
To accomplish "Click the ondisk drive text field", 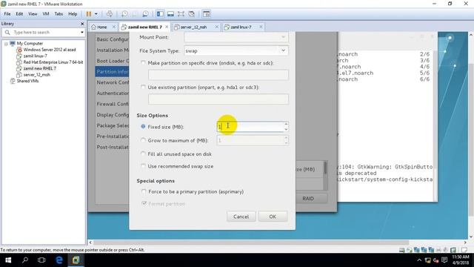I will [218, 75].
